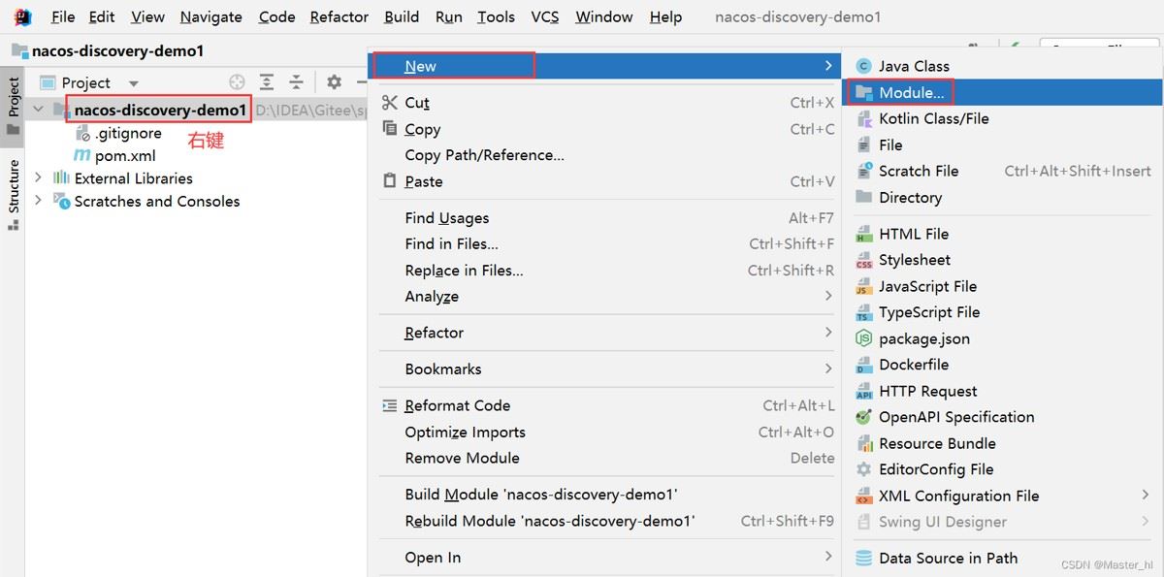
Task: Click the Kotlin Class/File icon
Action: (863, 118)
